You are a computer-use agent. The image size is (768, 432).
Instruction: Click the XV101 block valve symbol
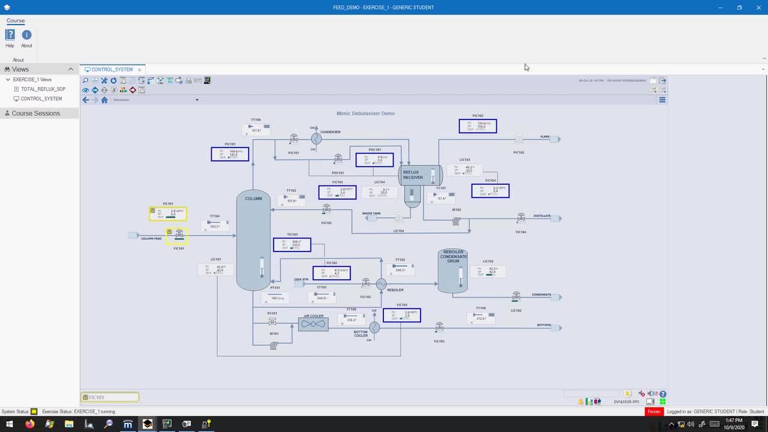pos(272,322)
